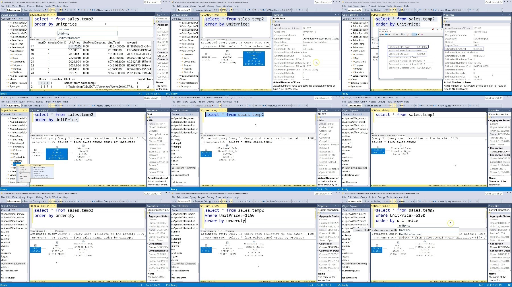Click the horizontal scrollbar under the results grid

(x=90, y=76)
